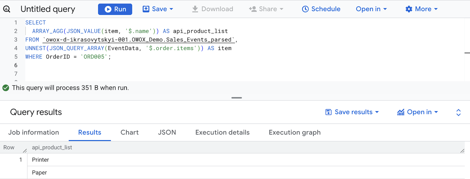Viewport: 470px width, 179px height.
Task: Select the Paper result cell
Action: [x=246, y=173]
